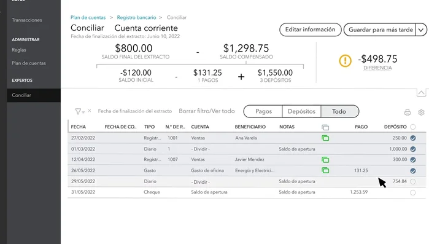This screenshot has height=244, width=429.
Task: Click the DIFERENCIA label
Action: pos(377,68)
